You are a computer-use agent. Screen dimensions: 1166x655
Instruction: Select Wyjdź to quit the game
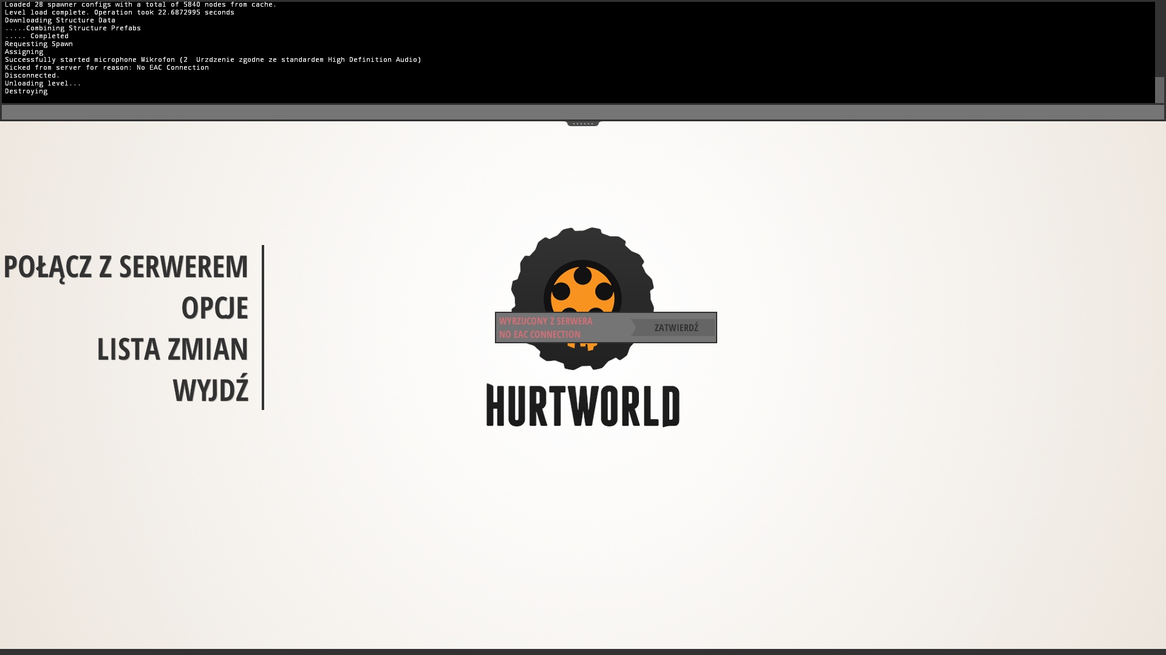click(211, 389)
